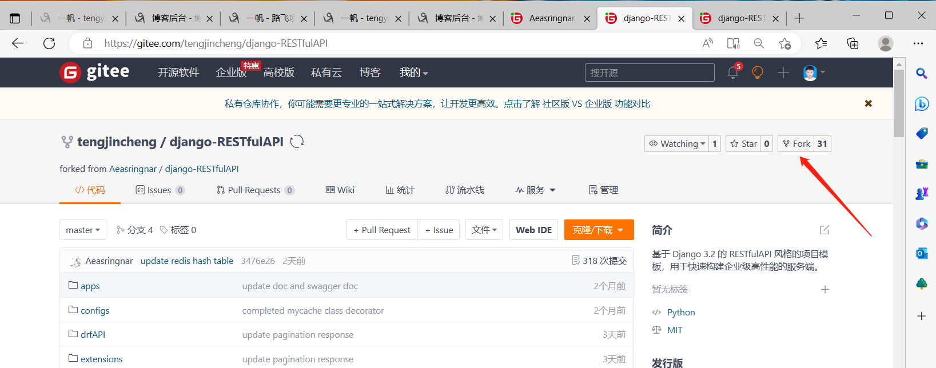Toggle the Watching dropdown button
This screenshot has height=368, width=936.
676,144
